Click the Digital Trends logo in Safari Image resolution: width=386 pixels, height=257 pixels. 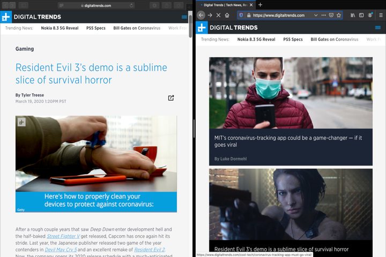(x=31, y=17)
